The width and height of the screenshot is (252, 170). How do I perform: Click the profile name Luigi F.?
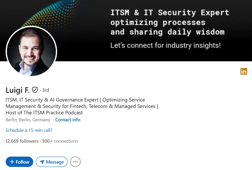click(17, 90)
